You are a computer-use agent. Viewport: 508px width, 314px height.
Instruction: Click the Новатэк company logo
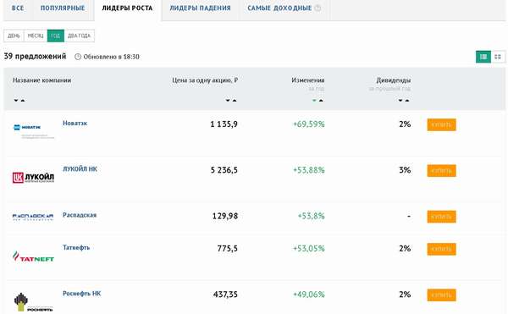33,131
